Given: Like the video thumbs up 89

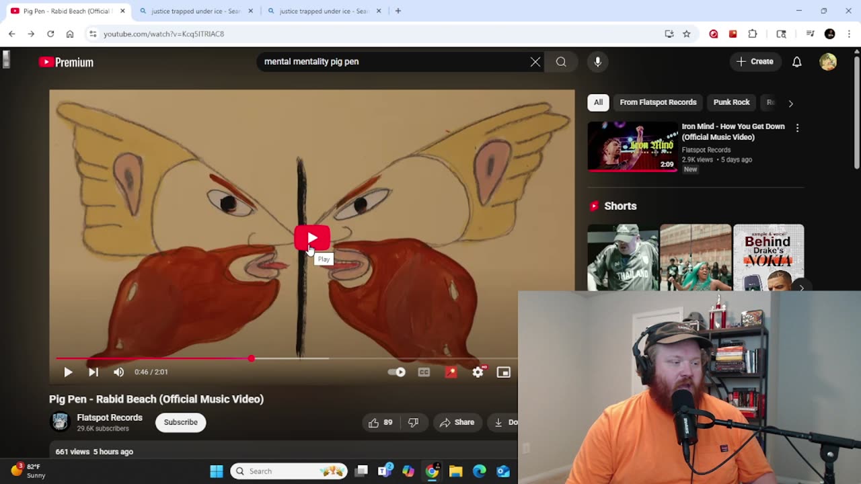Looking at the screenshot, I should click(380, 422).
